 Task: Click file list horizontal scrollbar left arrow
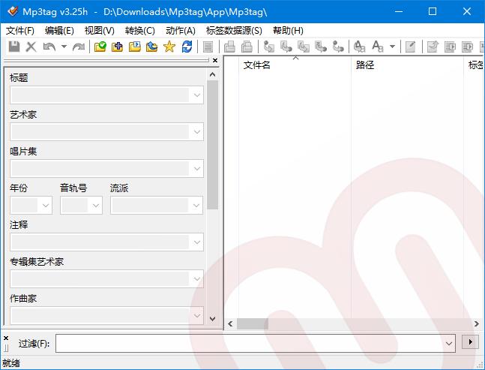(230, 324)
